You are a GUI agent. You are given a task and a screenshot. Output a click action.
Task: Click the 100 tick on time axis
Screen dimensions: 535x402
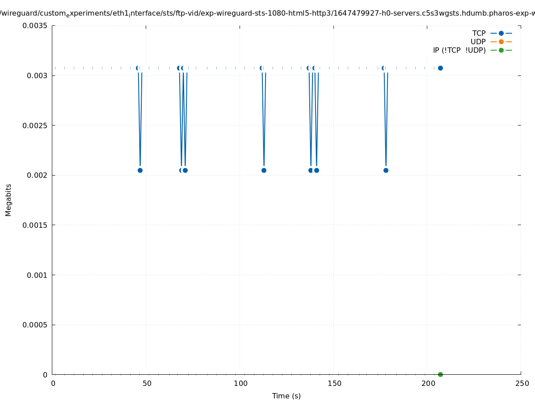(240, 383)
